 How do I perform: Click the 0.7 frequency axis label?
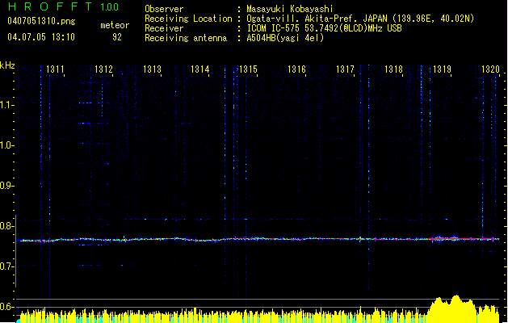coord(7,266)
